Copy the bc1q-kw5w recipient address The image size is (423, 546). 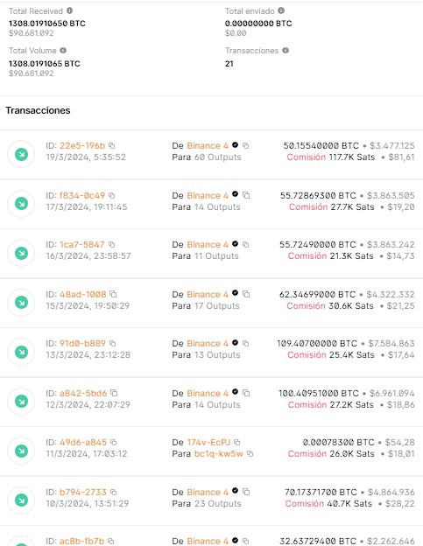[250, 454]
